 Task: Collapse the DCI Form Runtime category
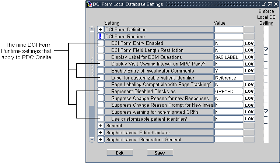click(100, 36)
